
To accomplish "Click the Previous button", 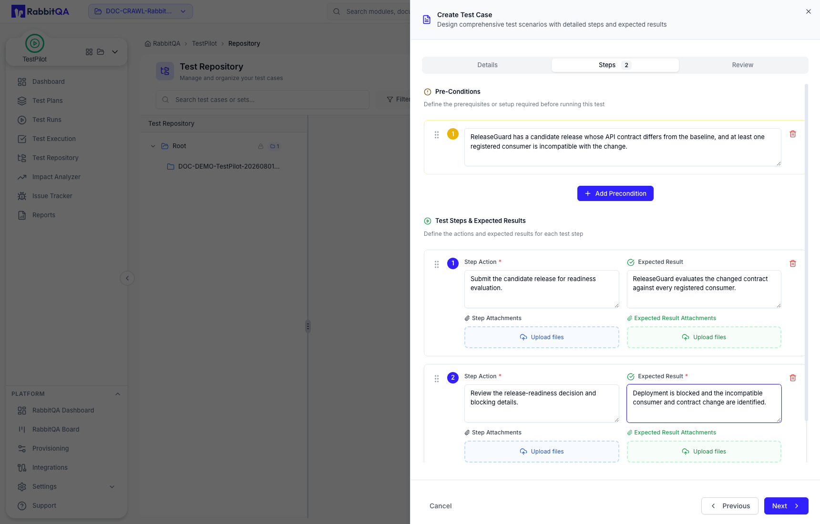I will [730, 506].
